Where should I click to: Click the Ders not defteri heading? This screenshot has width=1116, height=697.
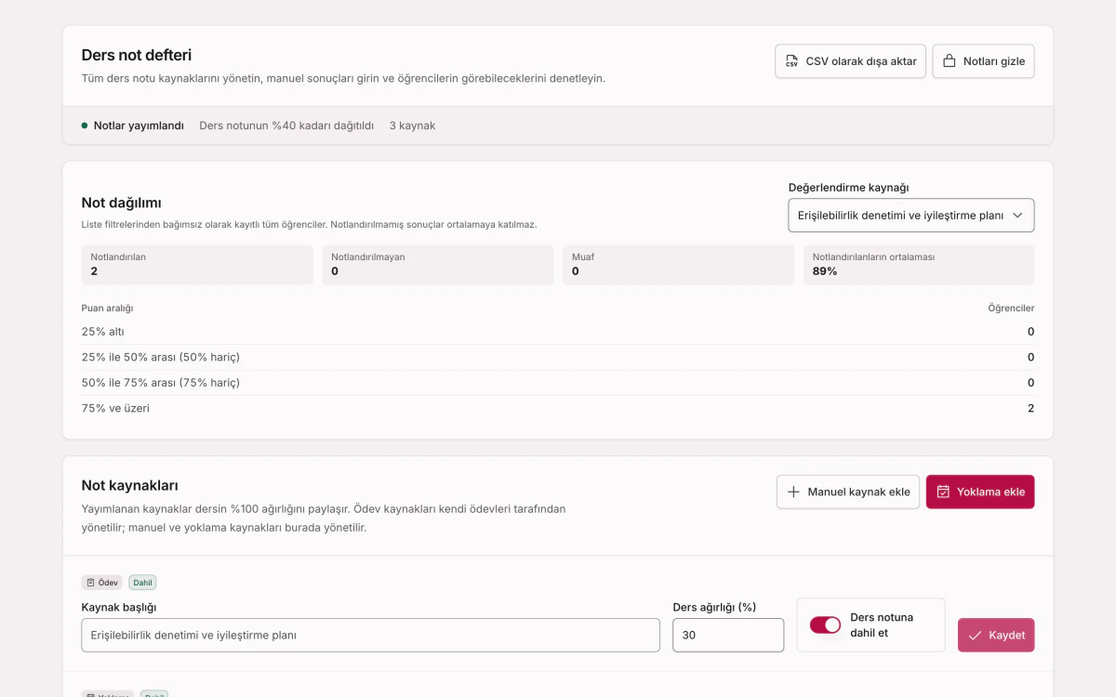pos(137,56)
